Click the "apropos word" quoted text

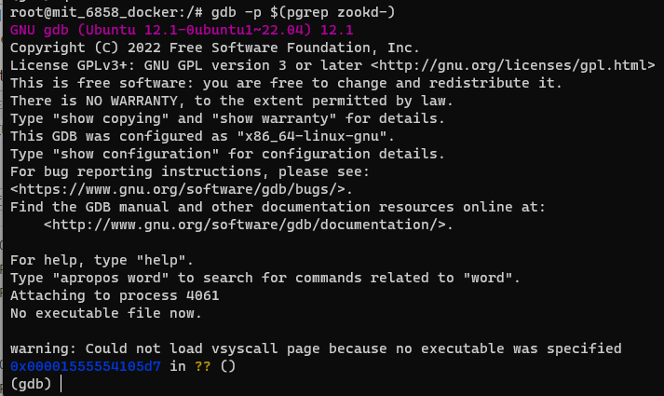point(110,278)
